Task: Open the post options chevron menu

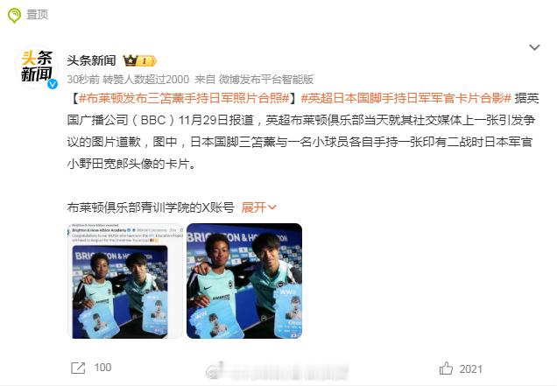Action: (x=534, y=47)
